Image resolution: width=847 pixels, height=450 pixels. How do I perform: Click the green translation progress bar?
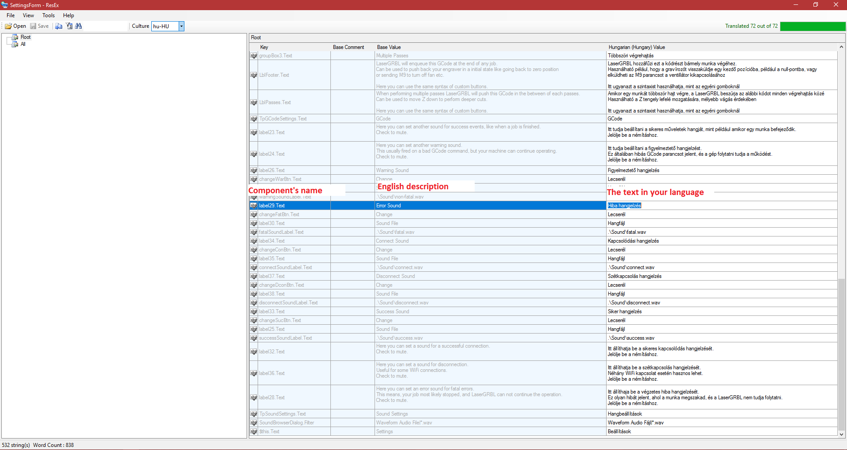tap(813, 26)
